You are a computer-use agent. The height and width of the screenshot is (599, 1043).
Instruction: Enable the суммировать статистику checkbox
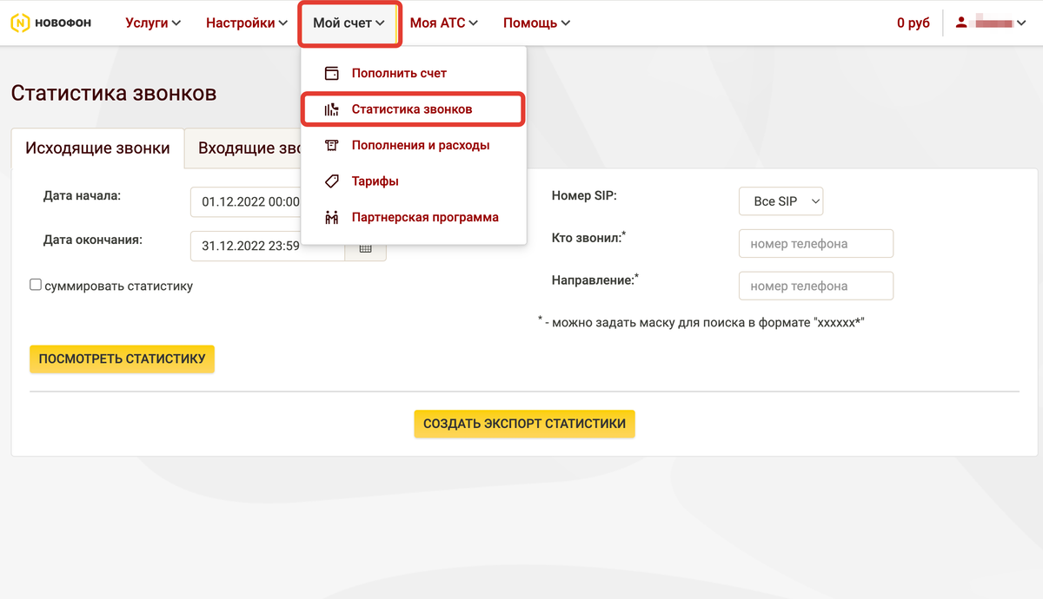36,285
